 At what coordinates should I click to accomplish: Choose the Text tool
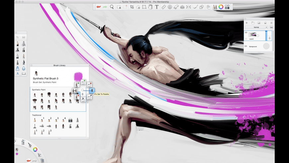[x=156, y=7]
